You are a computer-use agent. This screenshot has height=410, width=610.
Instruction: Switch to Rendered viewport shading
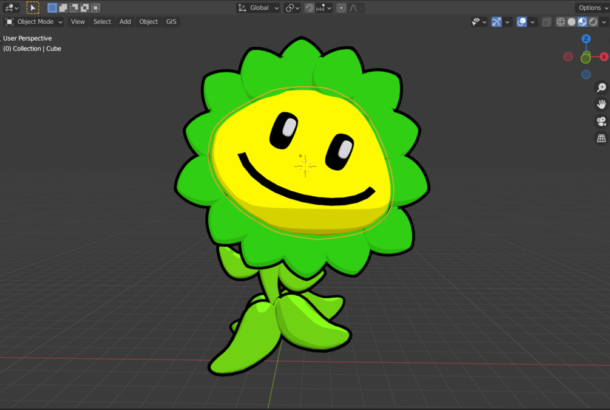pyautogui.click(x=593, y=22)
